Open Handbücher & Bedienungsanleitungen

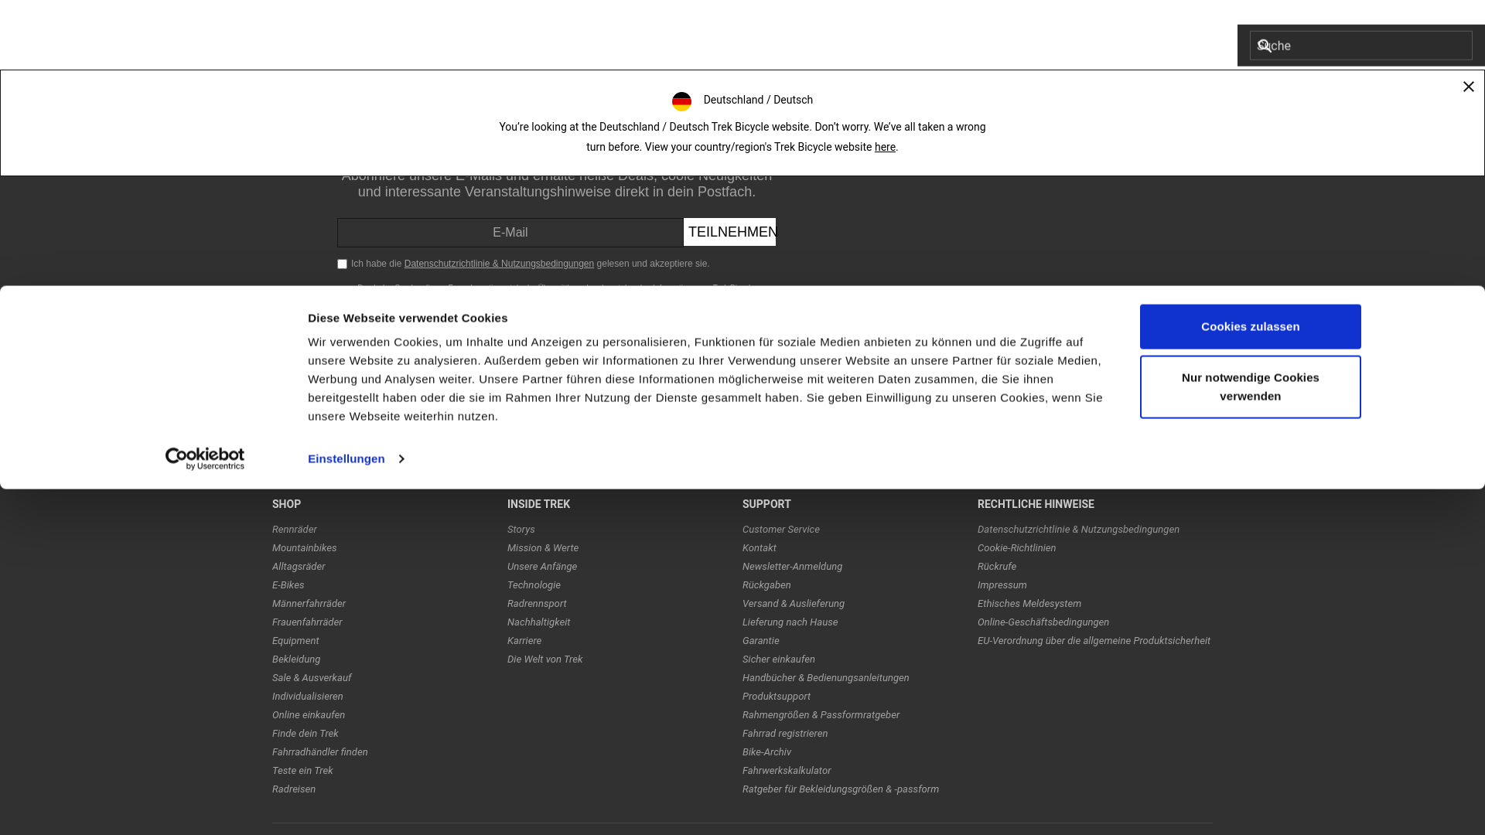tap(825, 678)
